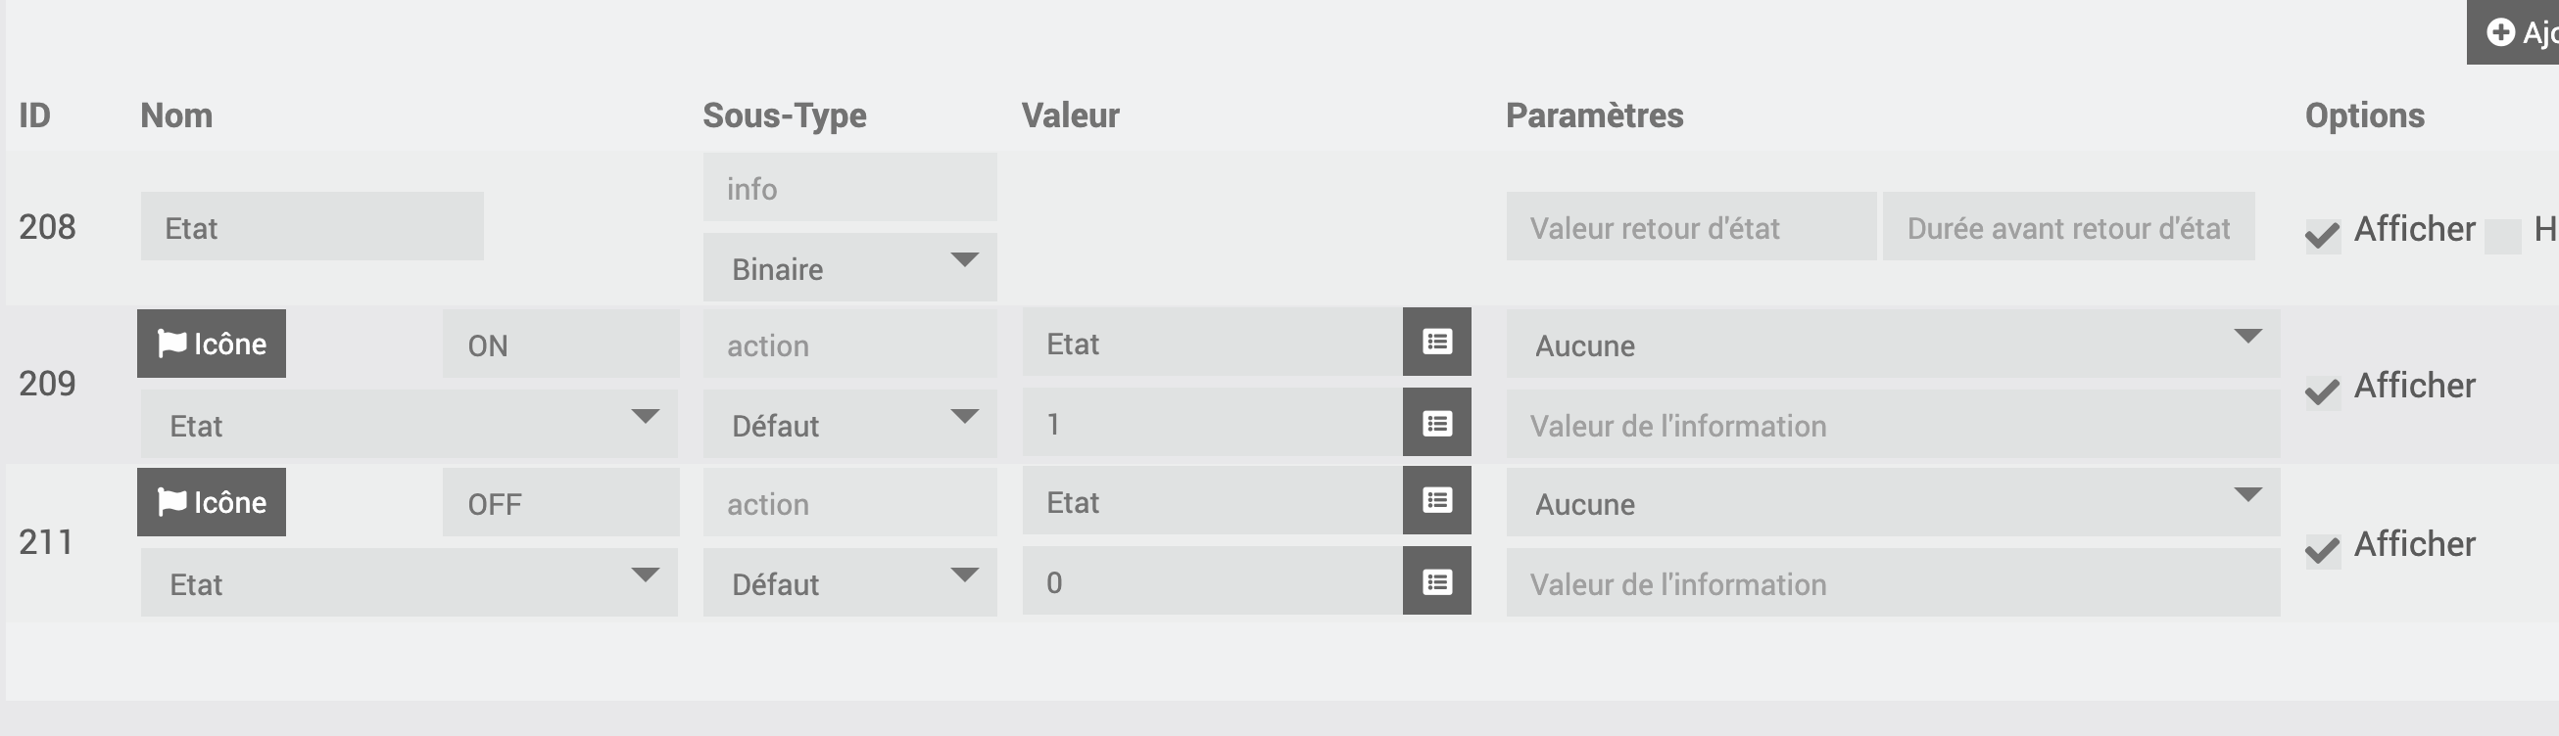The height and width of the screenshot is (736, 2559).
Task: Click the Etat name field on row 208
Action: click(312, 227)
